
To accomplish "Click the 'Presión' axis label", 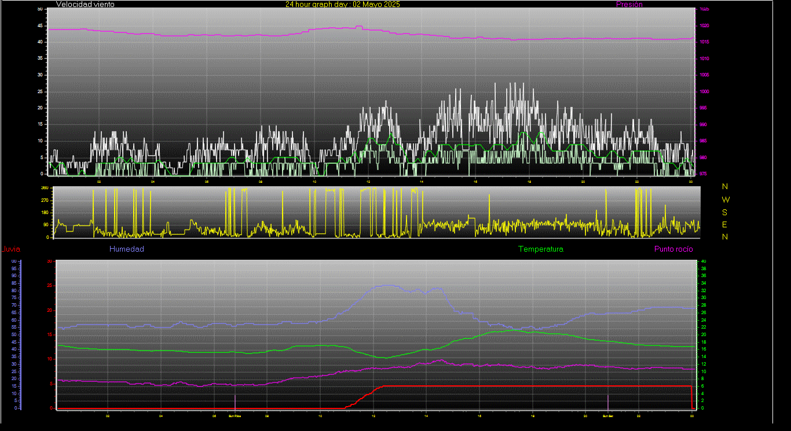I will 629,4.
